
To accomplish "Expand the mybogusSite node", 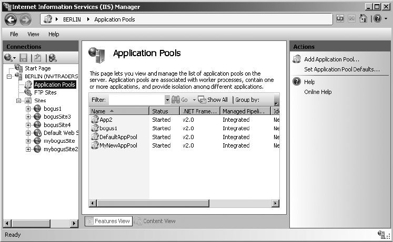I will (28, 141).
